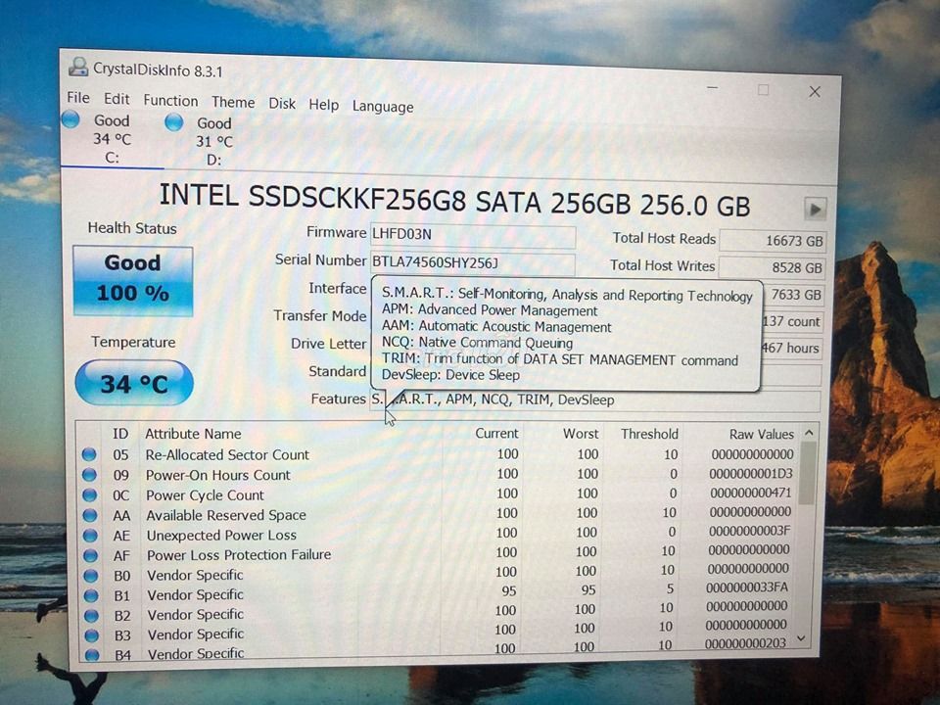Click the Good 100 % health status button
This screenshot has height=705, width=940.
tap(132, 280)
